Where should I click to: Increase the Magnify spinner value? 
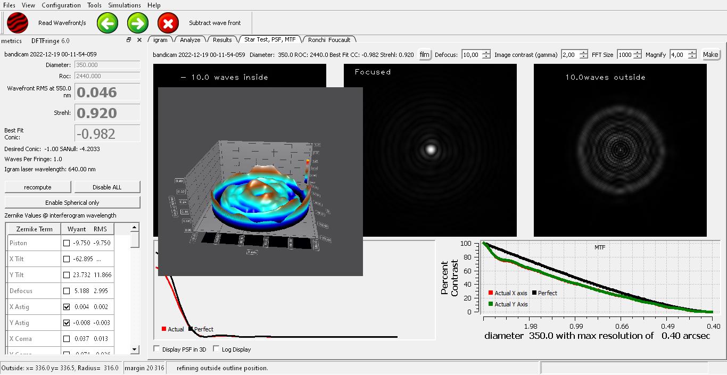(691, 52)
